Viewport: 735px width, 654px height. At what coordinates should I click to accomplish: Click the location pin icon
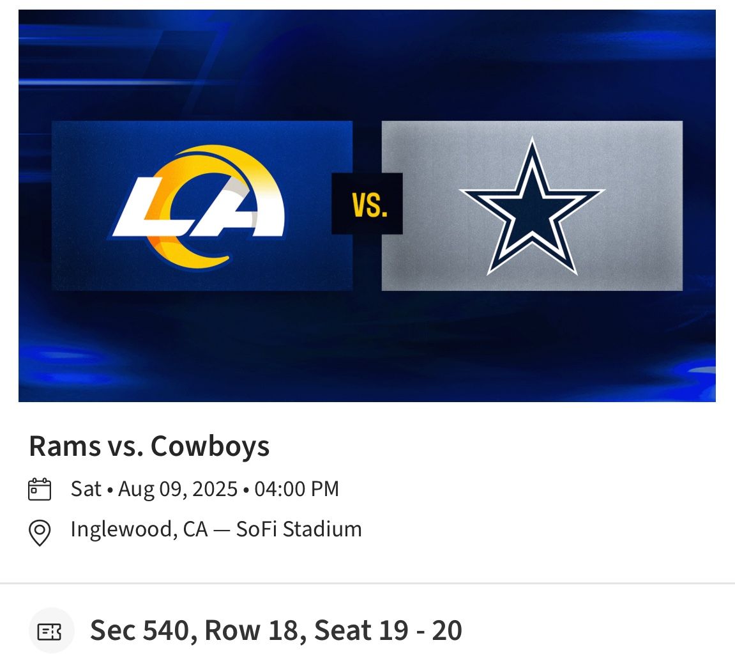pyautogui.click(x=40, y=531)
